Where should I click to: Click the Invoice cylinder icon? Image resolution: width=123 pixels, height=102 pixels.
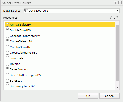7,64
